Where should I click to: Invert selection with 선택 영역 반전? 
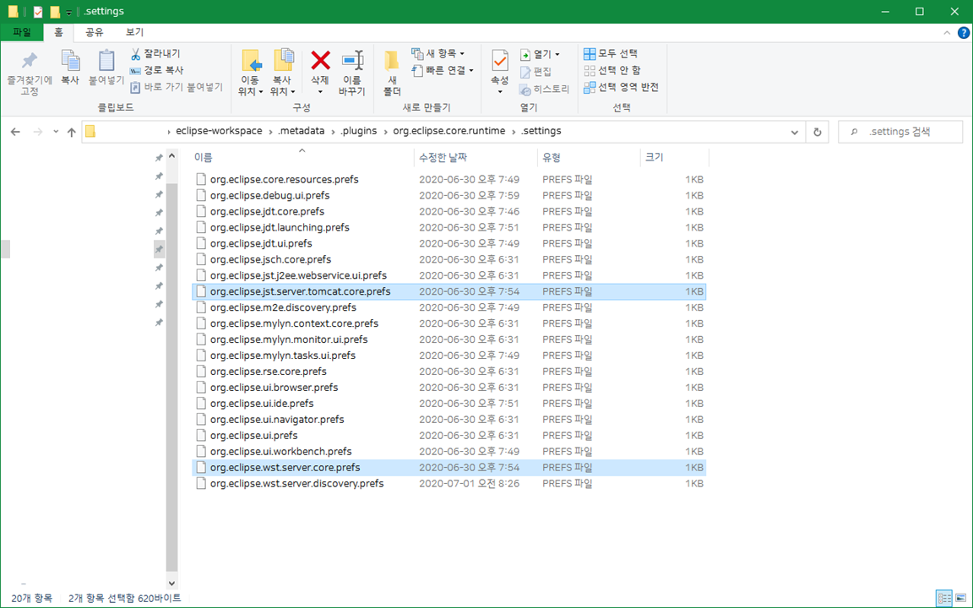point(621,88)
